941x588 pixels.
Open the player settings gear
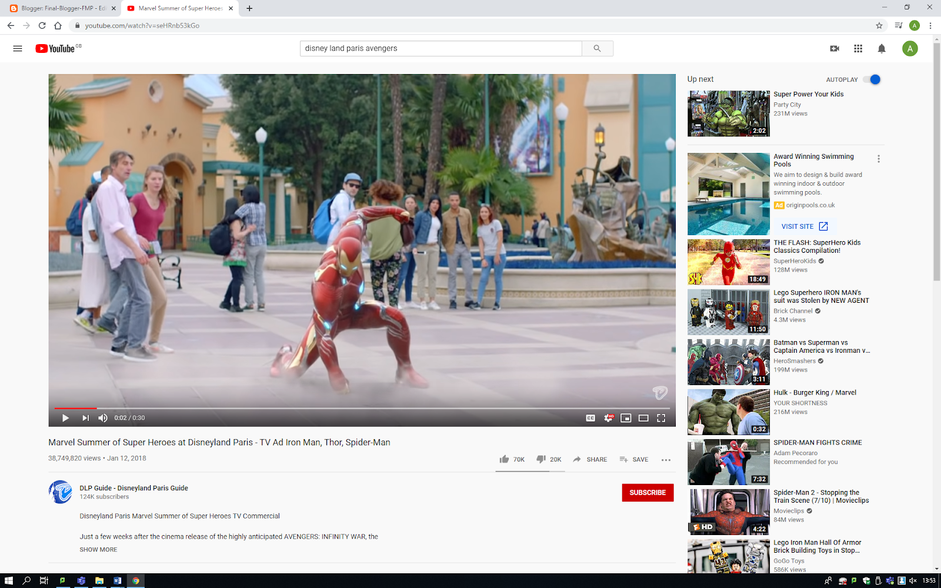pos(609,418)
